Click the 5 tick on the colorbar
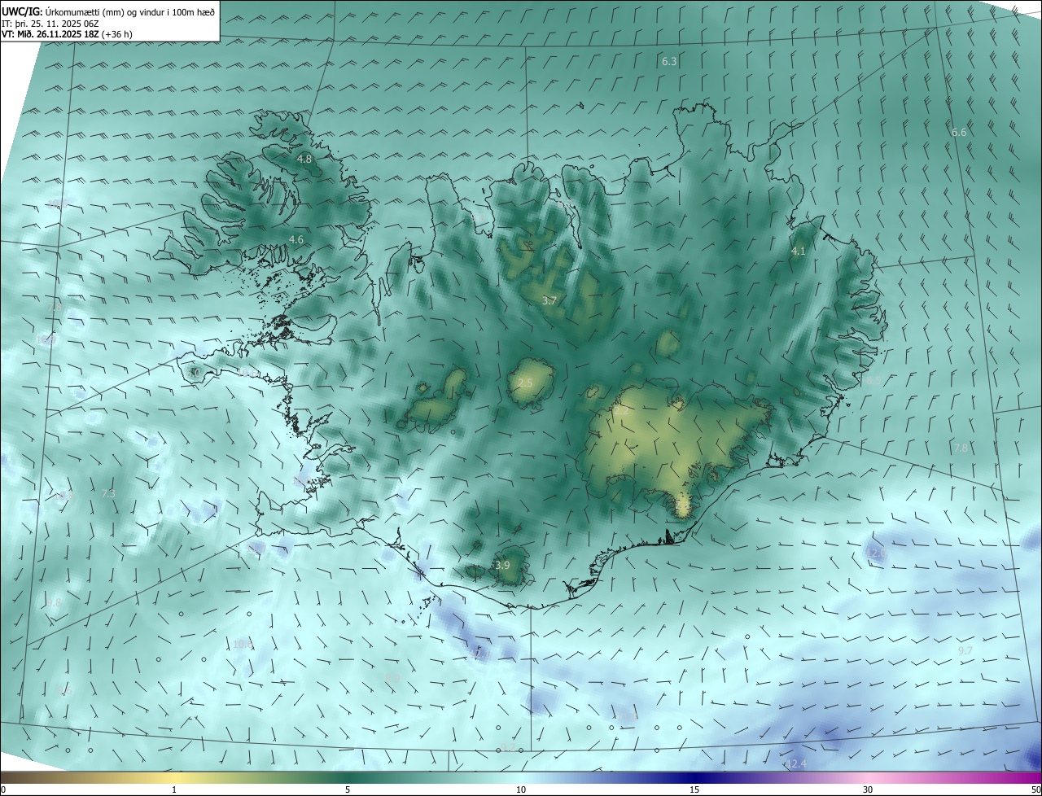Screen dimensions: 1042x796 (x=348, y=789)
